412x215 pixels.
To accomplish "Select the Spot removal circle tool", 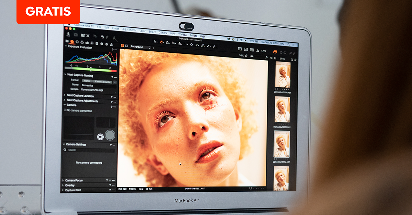I will [191, 45].
